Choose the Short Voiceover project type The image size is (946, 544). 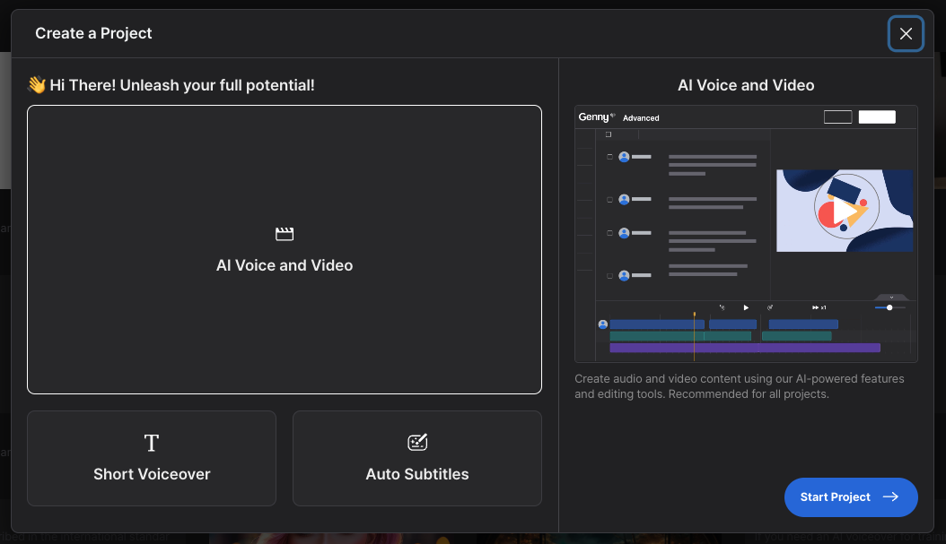pos(152,459)
